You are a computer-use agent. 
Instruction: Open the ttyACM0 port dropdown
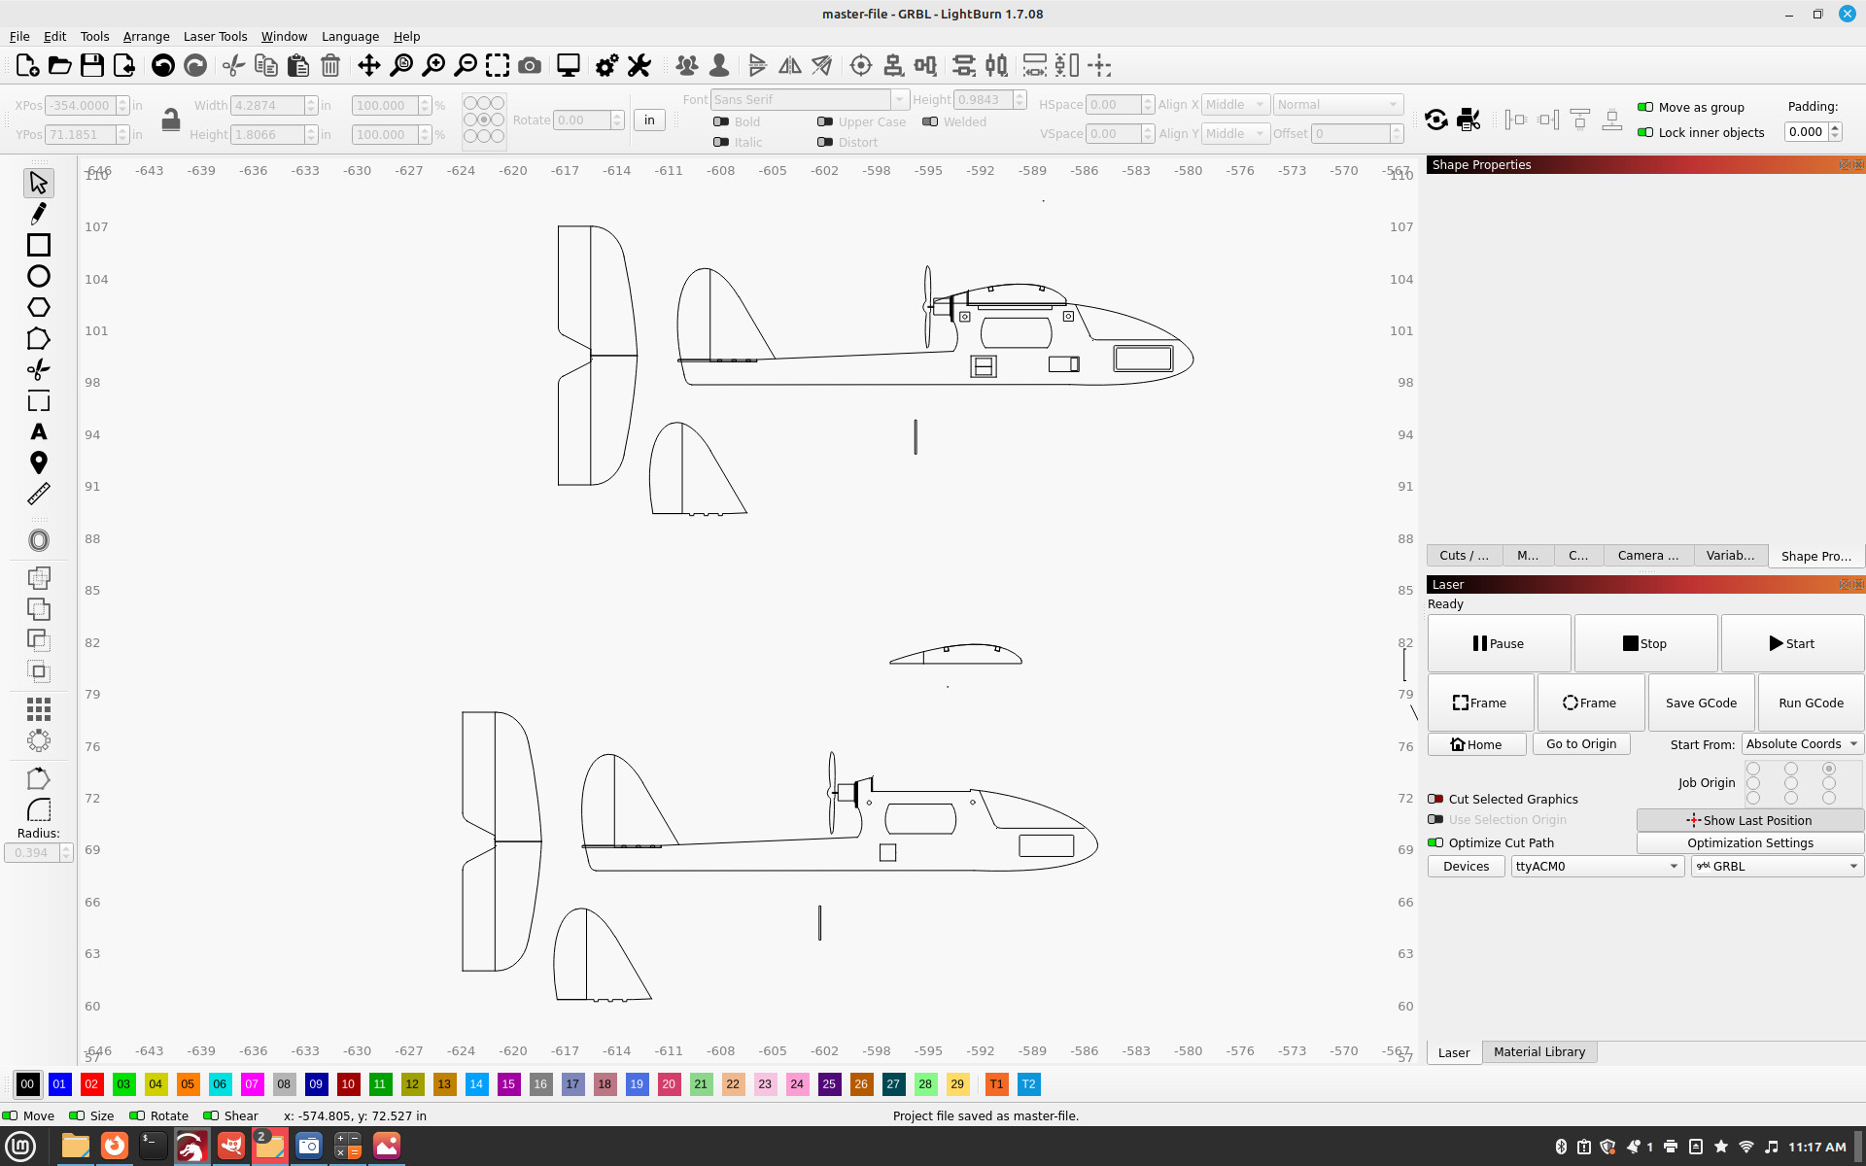1598,866
